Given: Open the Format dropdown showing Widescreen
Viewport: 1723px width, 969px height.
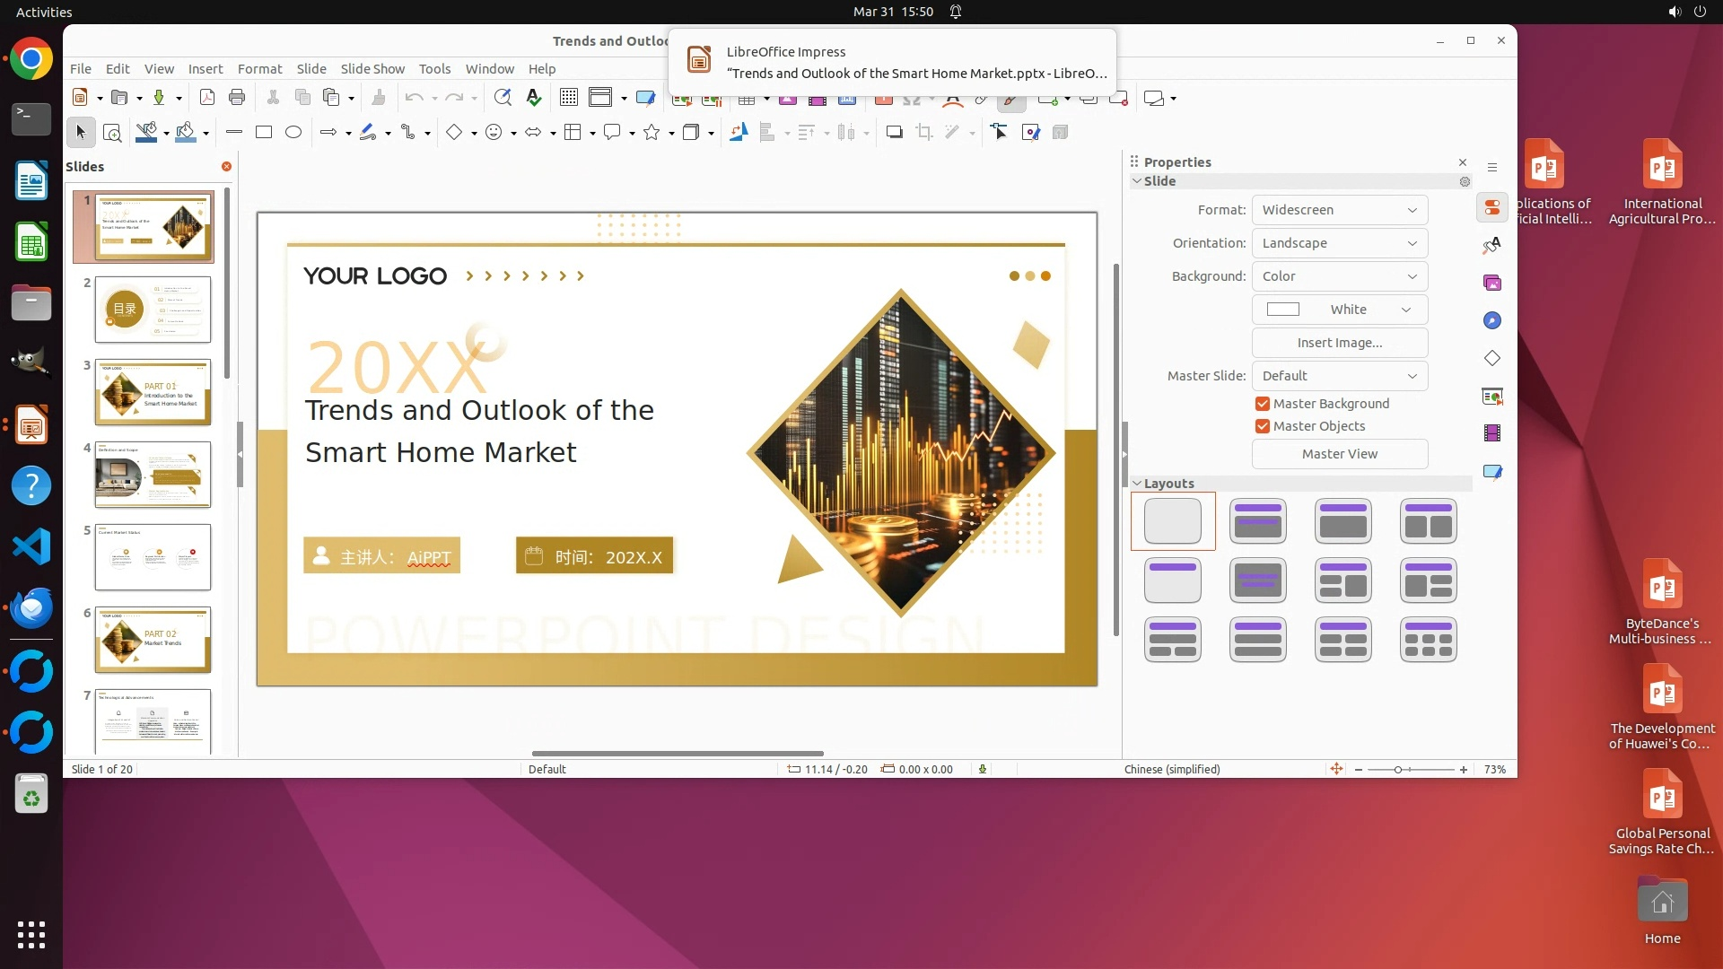Looking at the screenshot, I should click(1339, 210).
